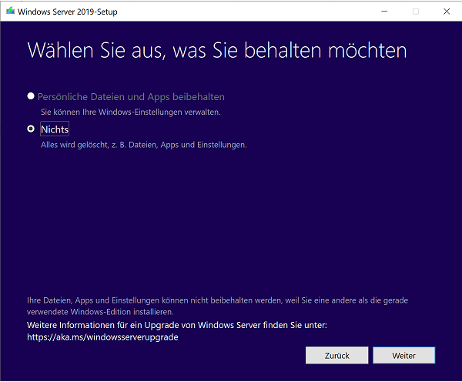Screen dimensions: 462x382
Task: Open the aka.ms/windowsserverupgrade link
Action: (x=102, y=337)
